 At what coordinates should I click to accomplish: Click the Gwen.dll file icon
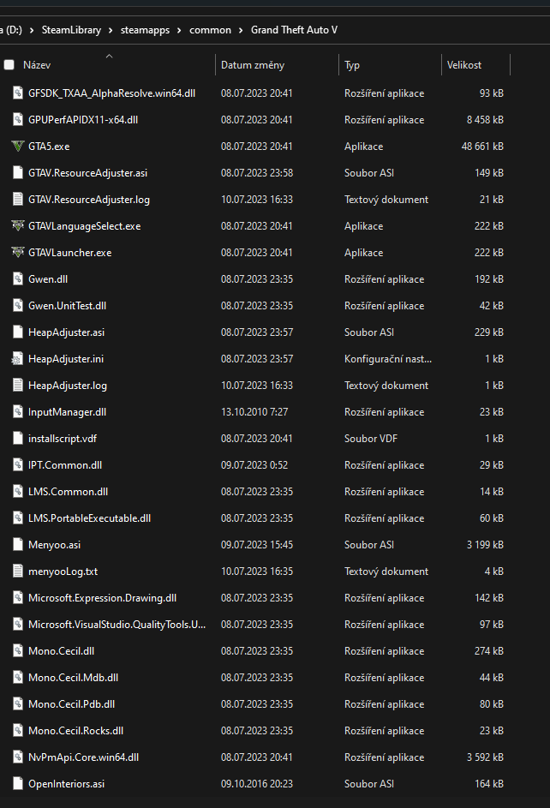(x=17, y=278)
